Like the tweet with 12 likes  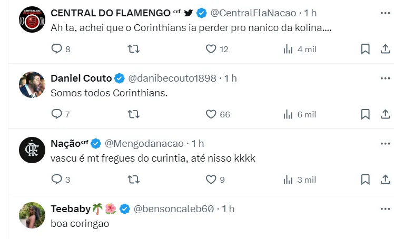tap(211, 49)
